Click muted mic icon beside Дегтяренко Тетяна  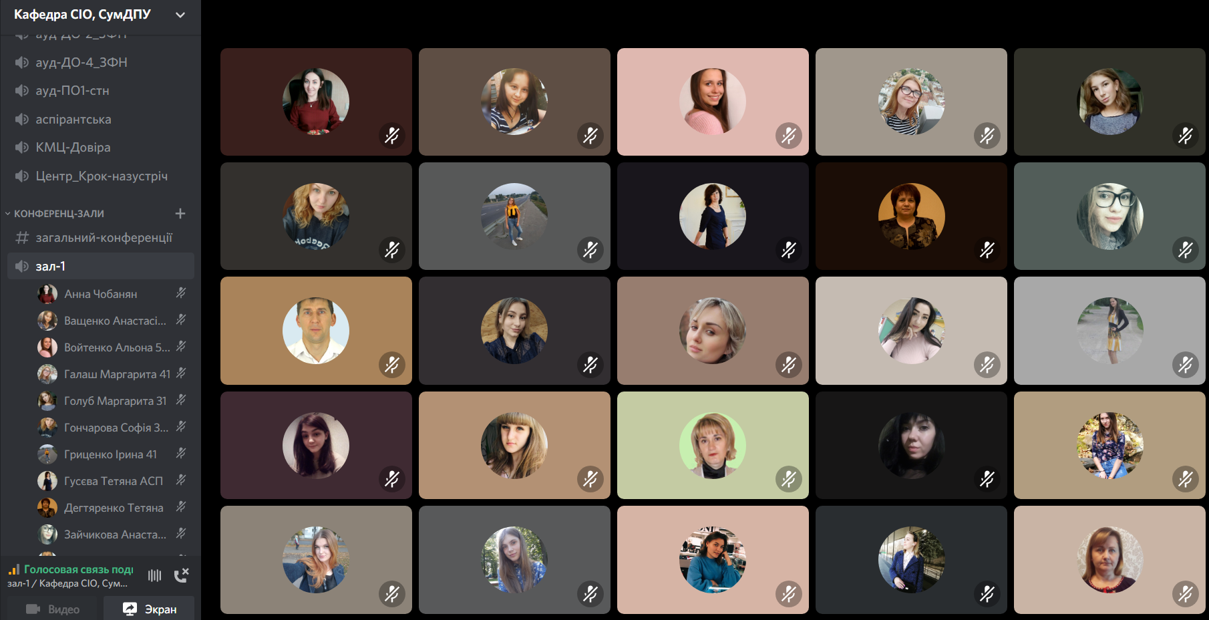click(x=180, y=507)
